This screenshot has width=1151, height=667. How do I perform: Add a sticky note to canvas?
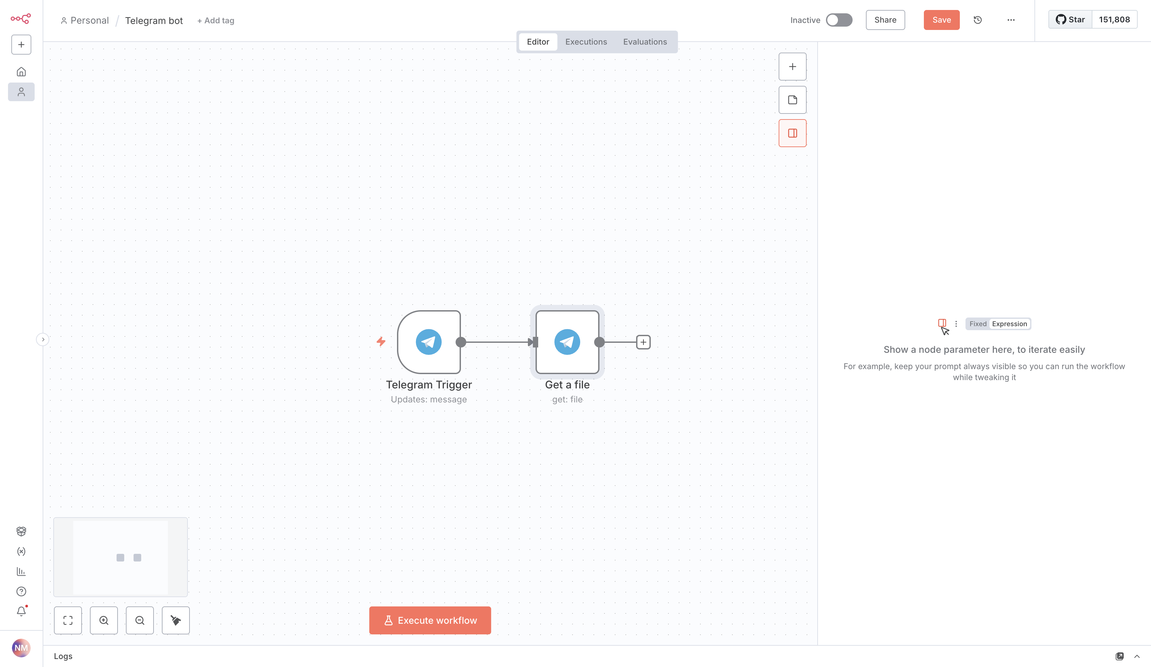pyautogui.click(x=792, y=100)
